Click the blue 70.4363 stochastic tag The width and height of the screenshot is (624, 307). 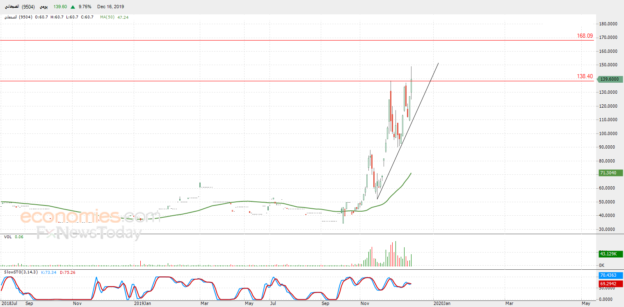pos(611,276)
